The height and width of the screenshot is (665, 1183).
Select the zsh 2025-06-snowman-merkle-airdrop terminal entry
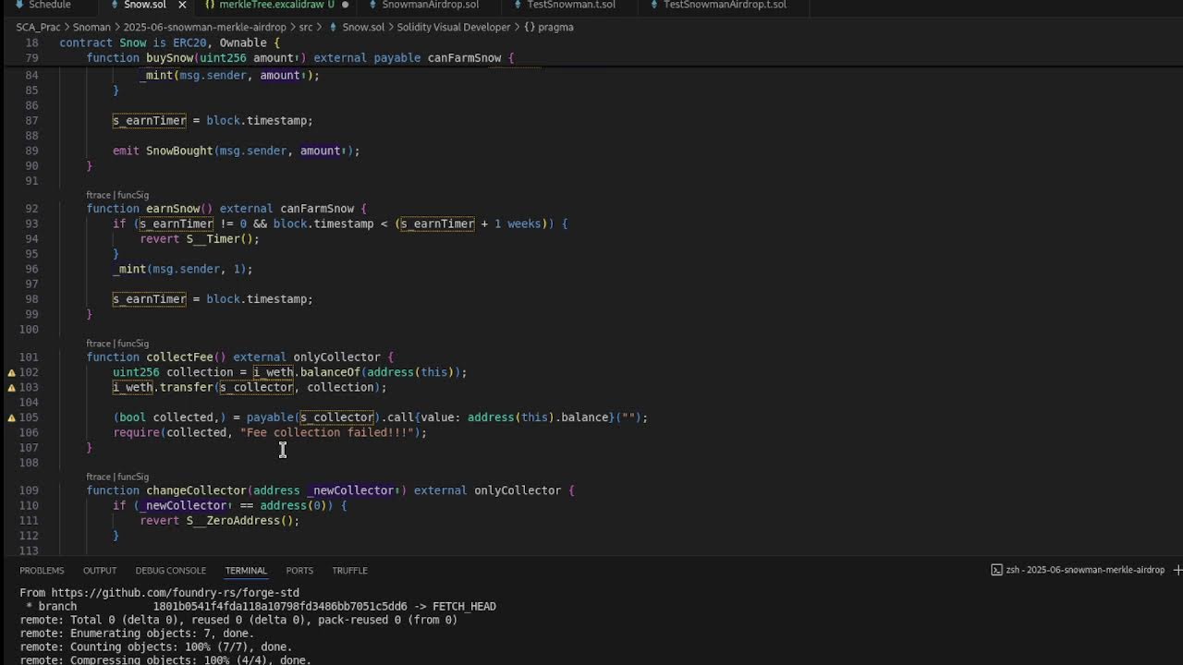[x=1078, y=570]
